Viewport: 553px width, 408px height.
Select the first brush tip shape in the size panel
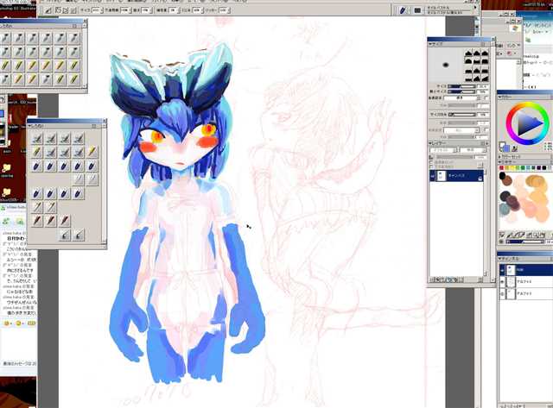click(x=469, y=56)
